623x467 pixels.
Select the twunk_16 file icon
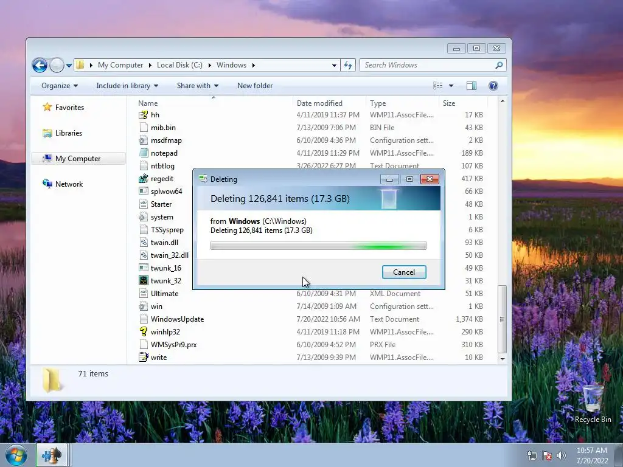click(143, 268)
